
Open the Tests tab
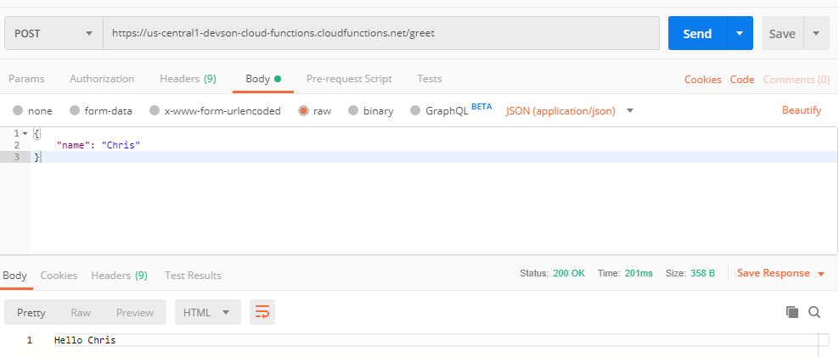[430, 79]
